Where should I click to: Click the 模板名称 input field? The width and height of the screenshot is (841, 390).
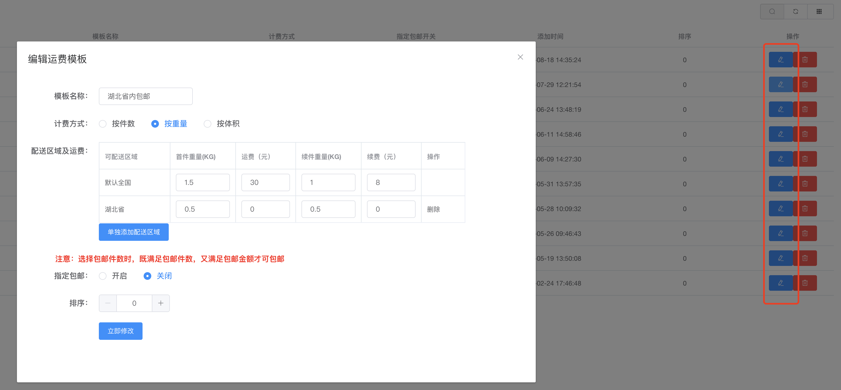pyautogui.click(x=146, y=96)
